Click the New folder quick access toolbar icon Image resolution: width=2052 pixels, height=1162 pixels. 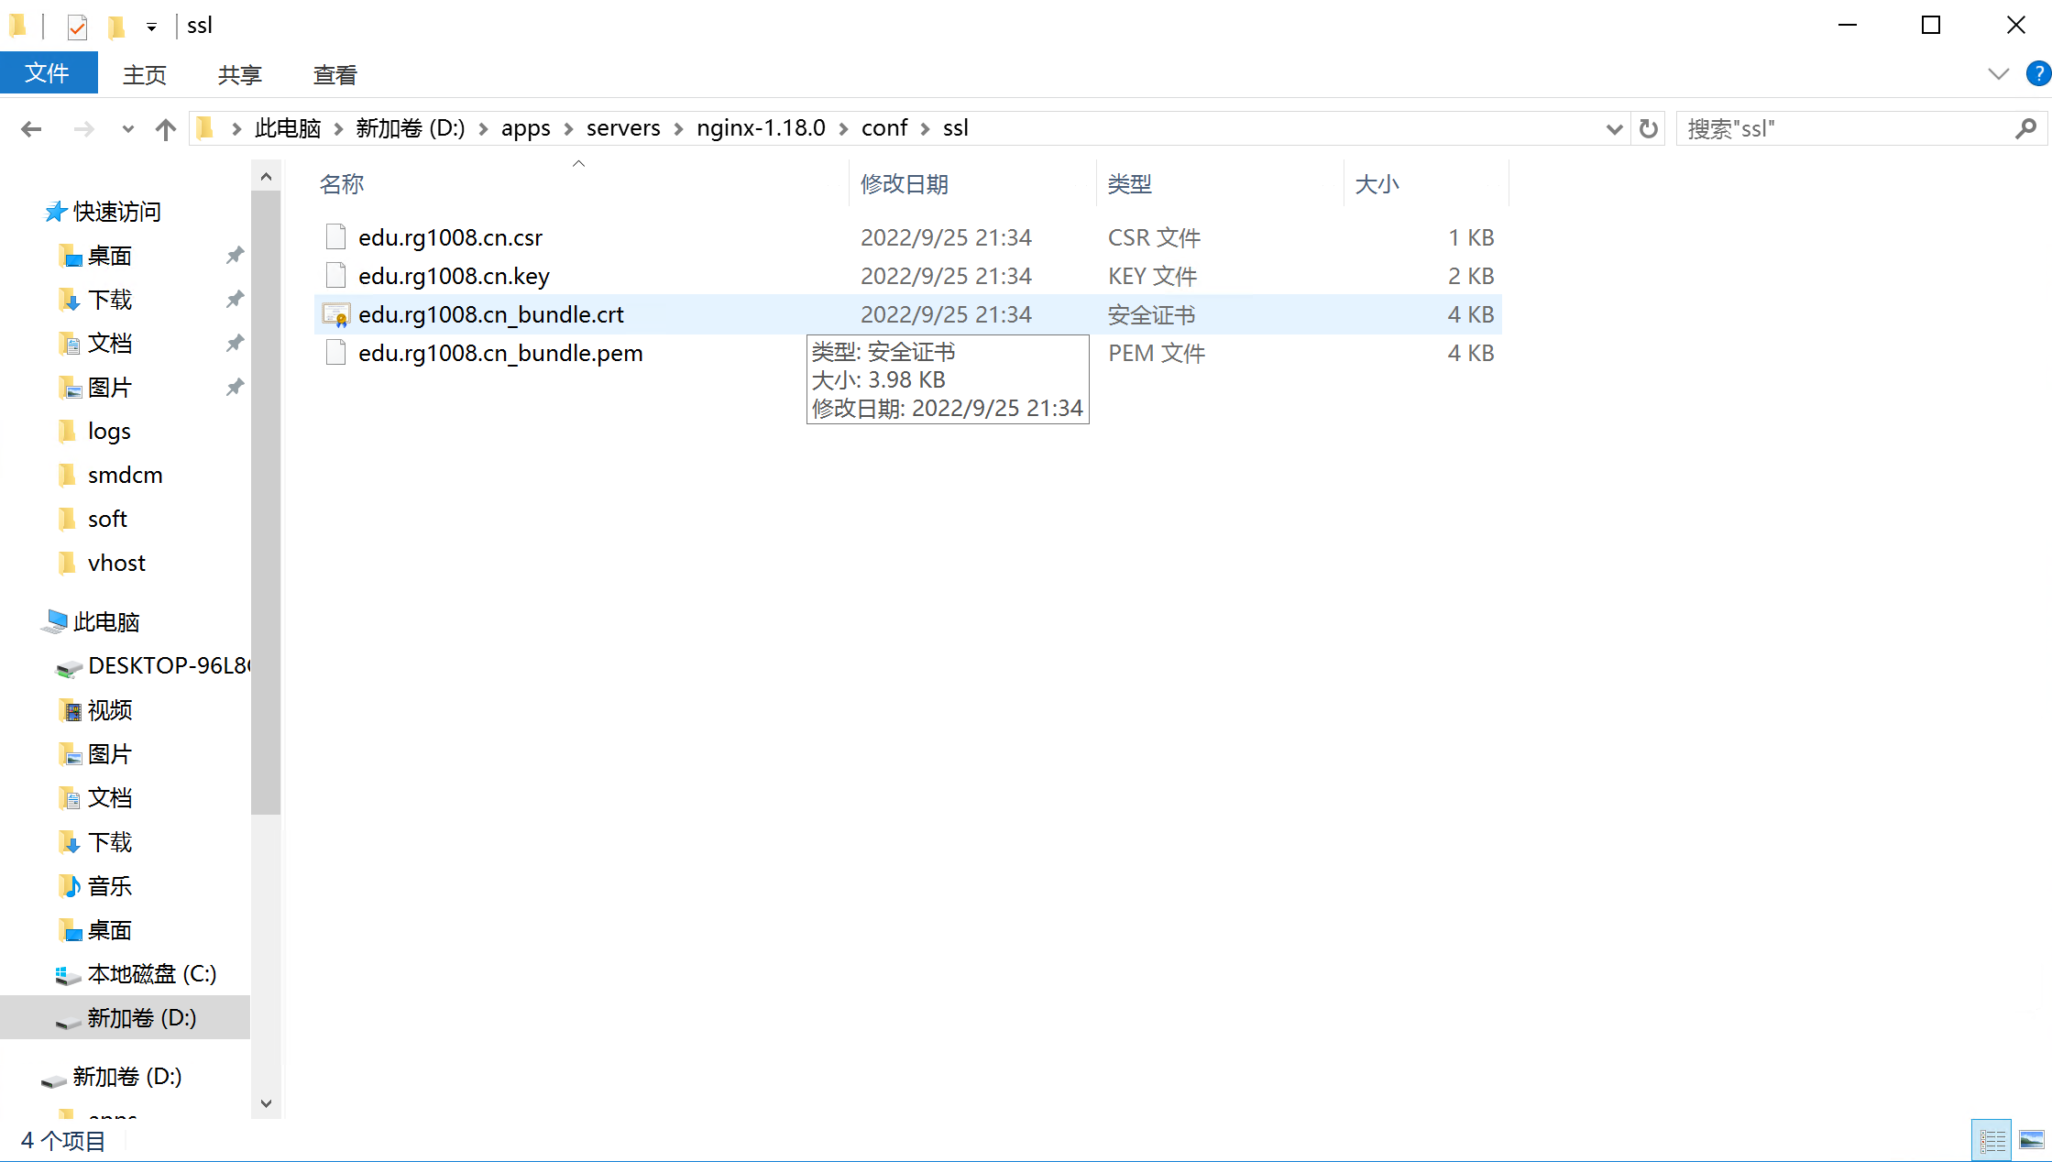click(x=115, y=27)
